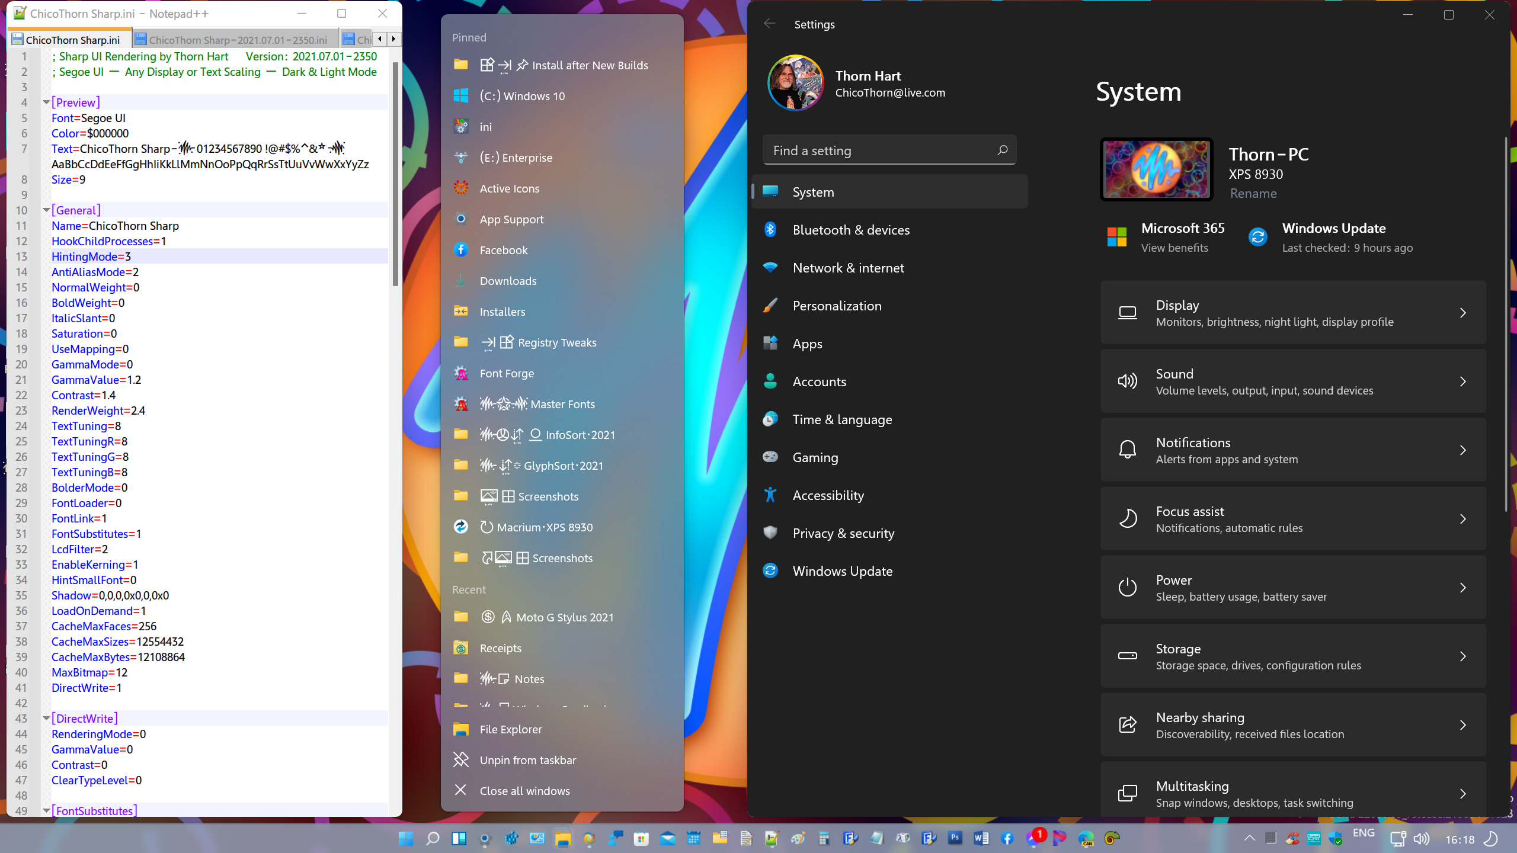The height and width of the screenshot is (853, 1517).
Task: Open Personalization via its paintbrush icon
Action: click(770, 306)
